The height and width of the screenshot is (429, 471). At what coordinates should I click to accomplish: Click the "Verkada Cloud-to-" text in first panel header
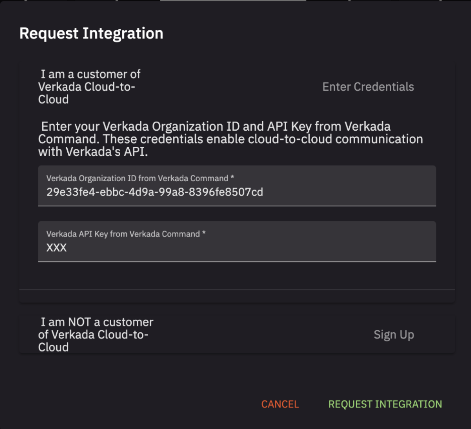pyautogui.click(x=87, y=87)
